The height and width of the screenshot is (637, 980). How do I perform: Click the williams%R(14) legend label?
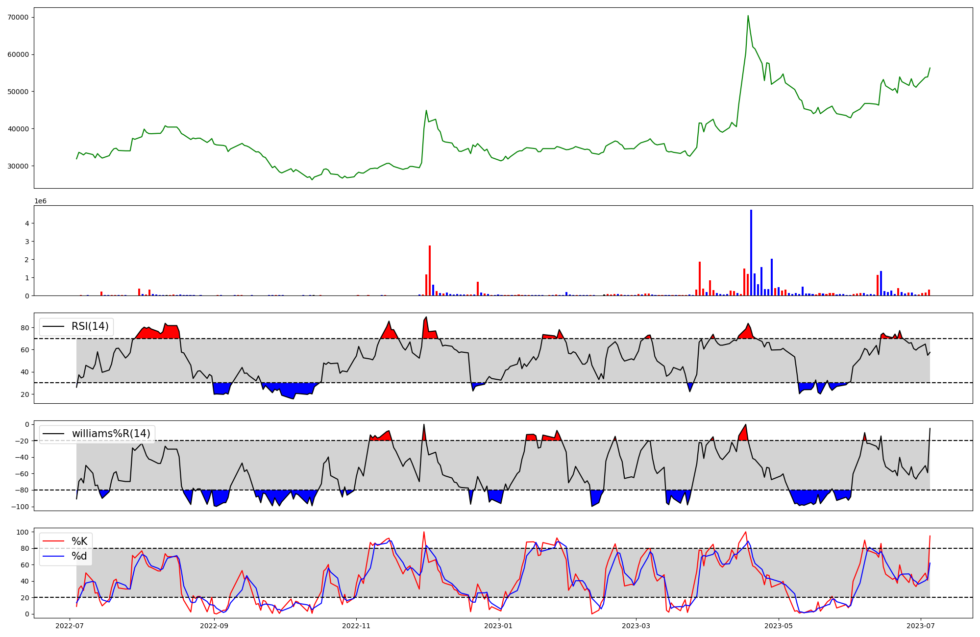111,434
